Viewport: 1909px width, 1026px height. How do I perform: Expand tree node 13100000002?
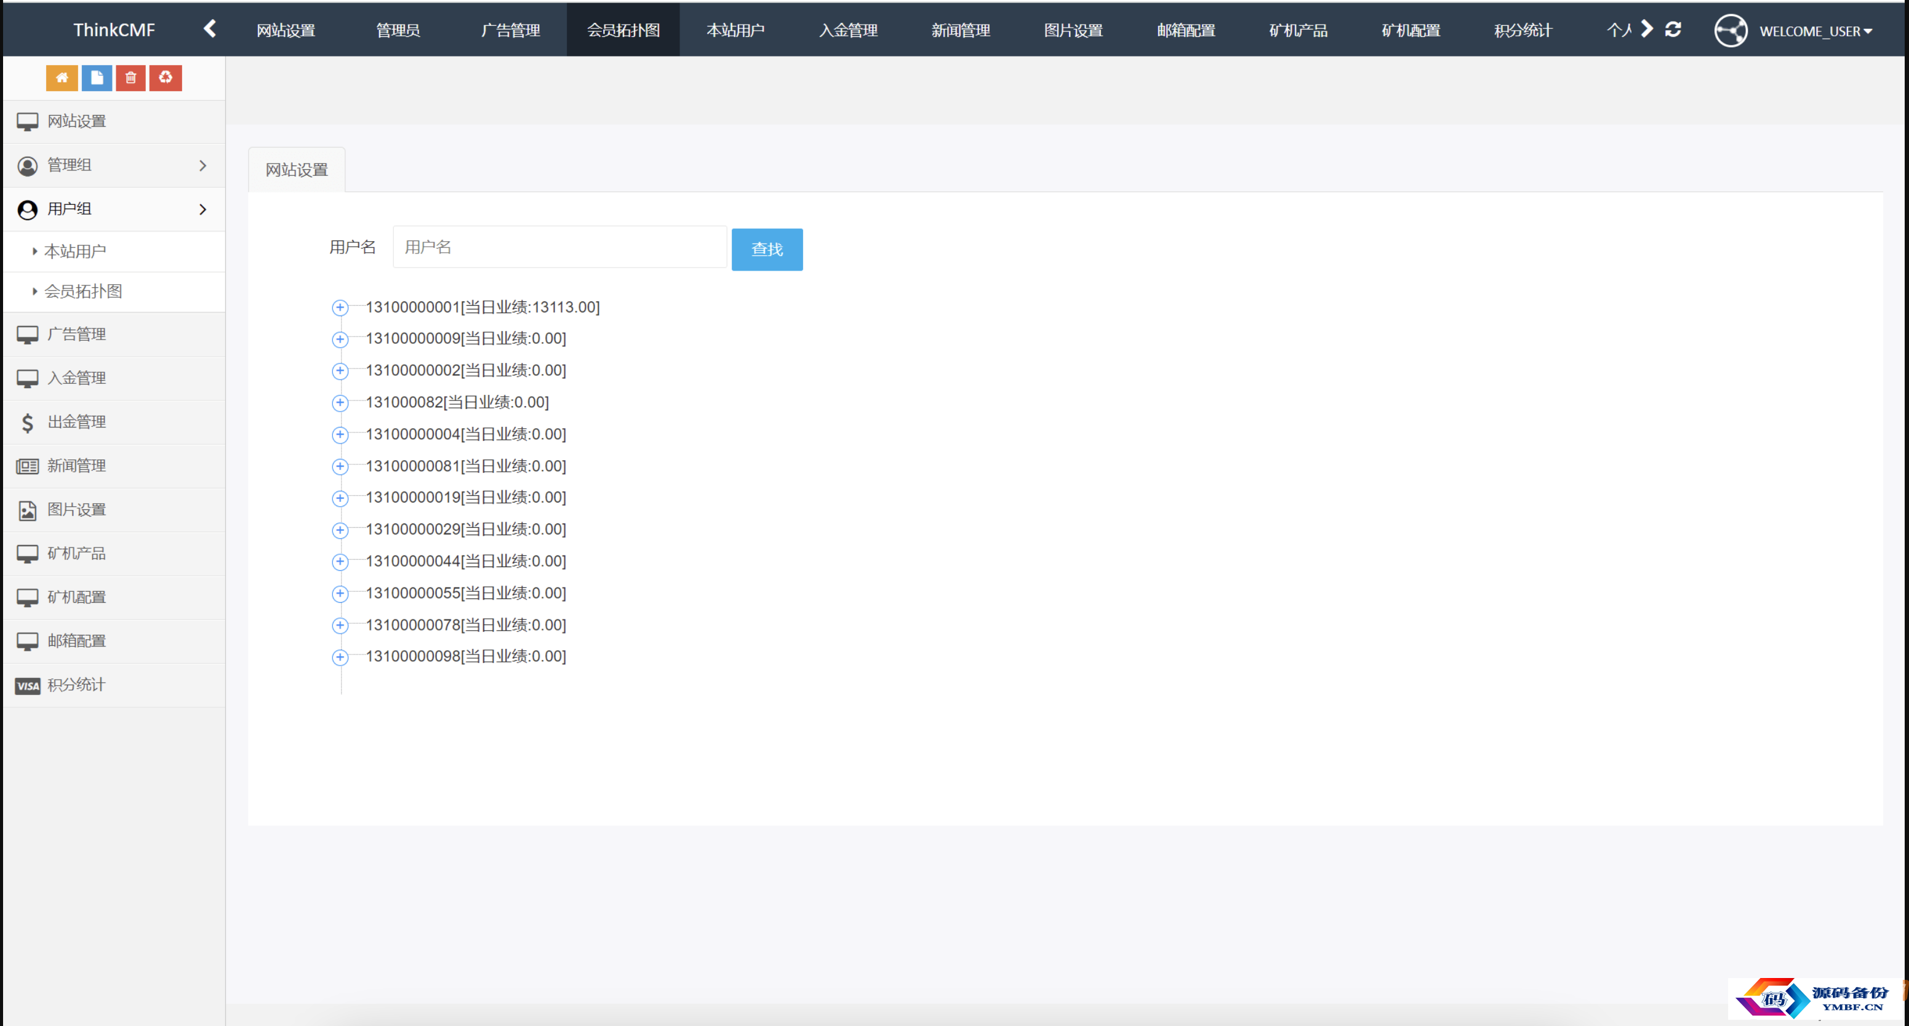(340, 370)
